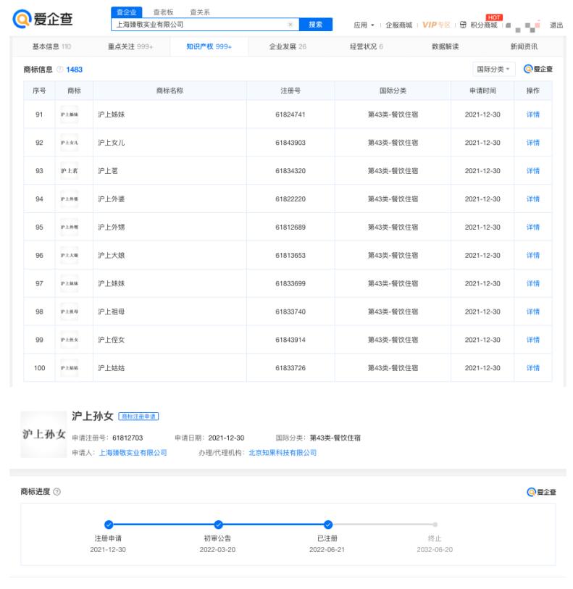Switch to the 基本信息 tab
The image size is (573, 589).
click(51, 46)
